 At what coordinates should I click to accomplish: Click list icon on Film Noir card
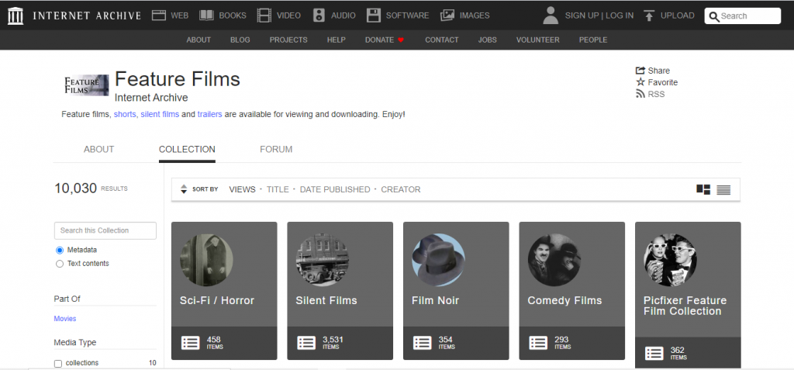(x=423, y=343)
